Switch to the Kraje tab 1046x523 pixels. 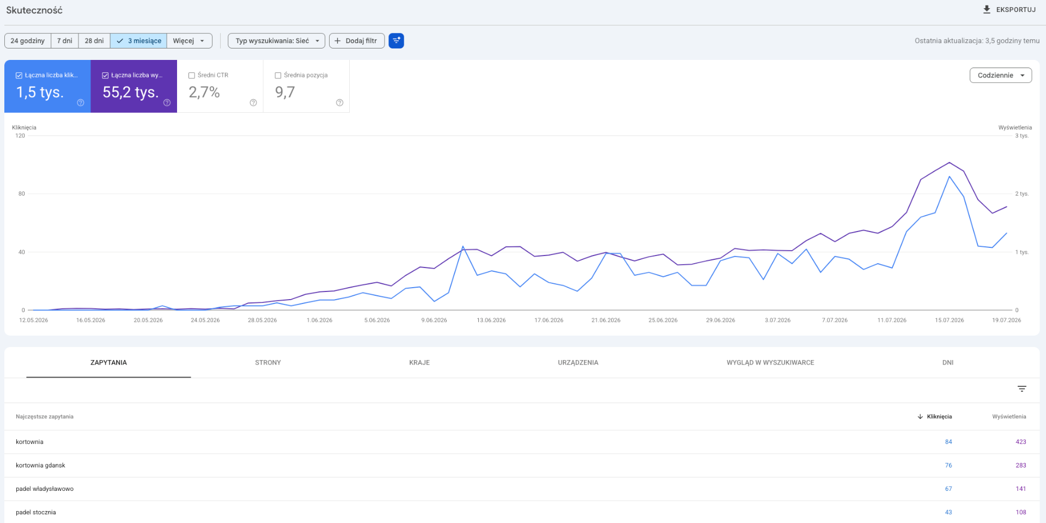coord(419,362)
